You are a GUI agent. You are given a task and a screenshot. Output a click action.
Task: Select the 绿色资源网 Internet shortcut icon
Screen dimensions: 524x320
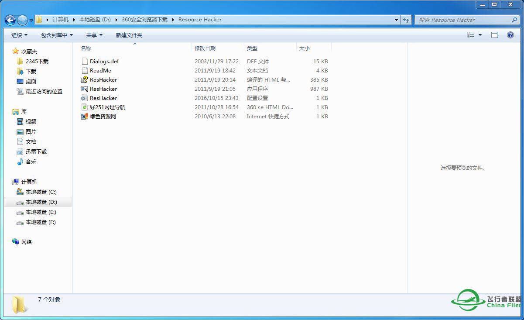[85, 117]
